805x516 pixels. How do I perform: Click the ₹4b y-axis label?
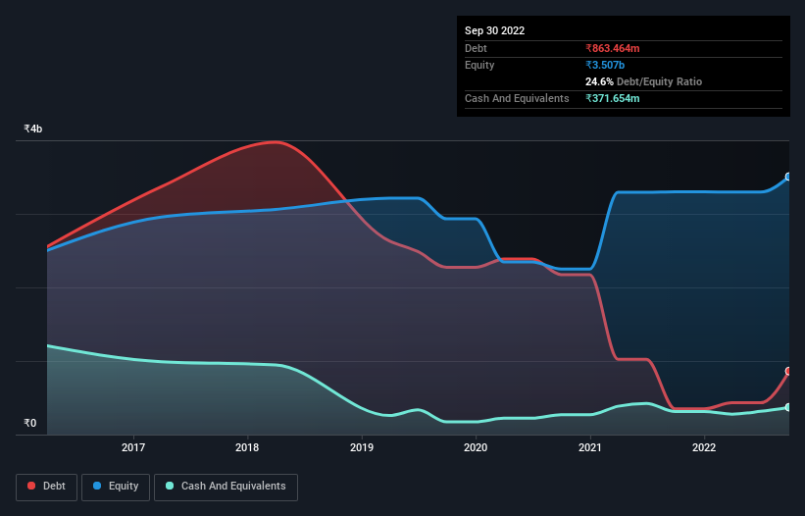[33, 129]
